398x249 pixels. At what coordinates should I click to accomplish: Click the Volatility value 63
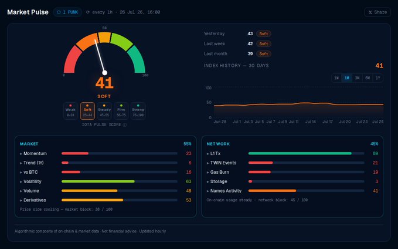189,181
